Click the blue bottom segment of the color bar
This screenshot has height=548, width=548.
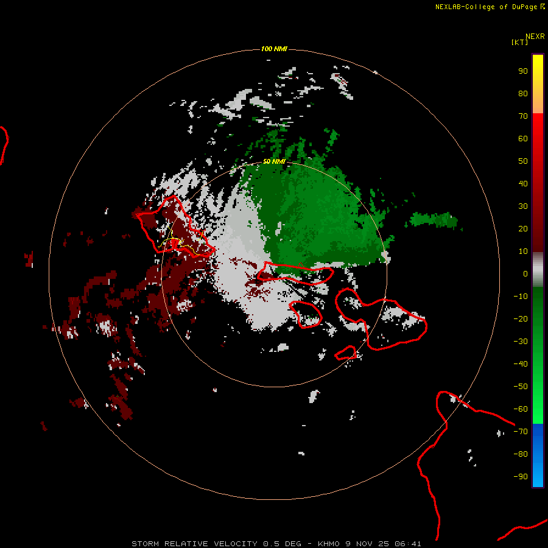538,455
